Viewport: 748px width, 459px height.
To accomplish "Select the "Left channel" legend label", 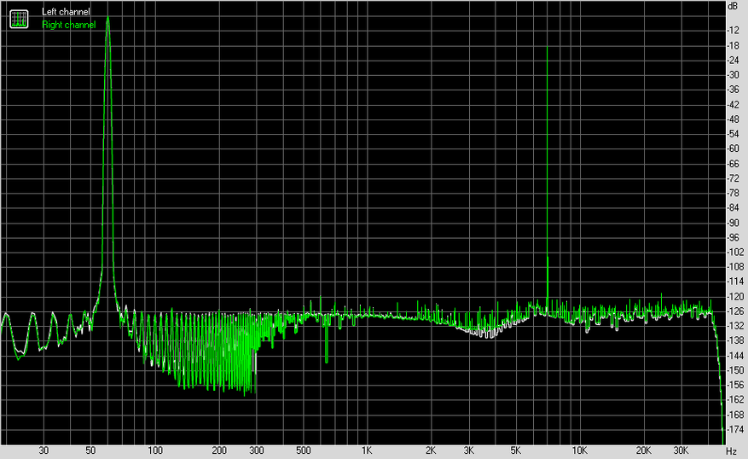I will pos(66,11).
